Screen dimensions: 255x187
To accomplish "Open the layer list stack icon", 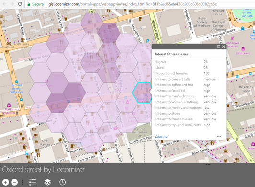I will click(47, 182).
